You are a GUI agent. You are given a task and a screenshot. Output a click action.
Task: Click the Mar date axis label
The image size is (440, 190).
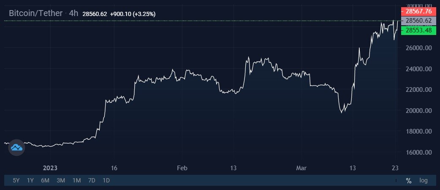pos(301,168)
